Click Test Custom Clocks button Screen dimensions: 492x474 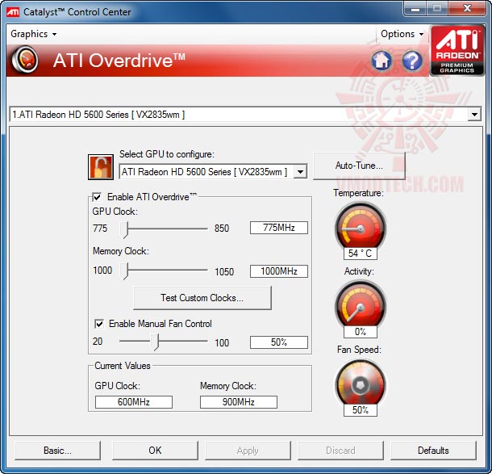pos(202,298)
